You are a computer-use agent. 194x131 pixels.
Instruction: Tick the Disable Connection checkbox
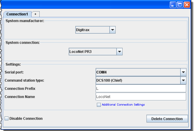[7, 119]
